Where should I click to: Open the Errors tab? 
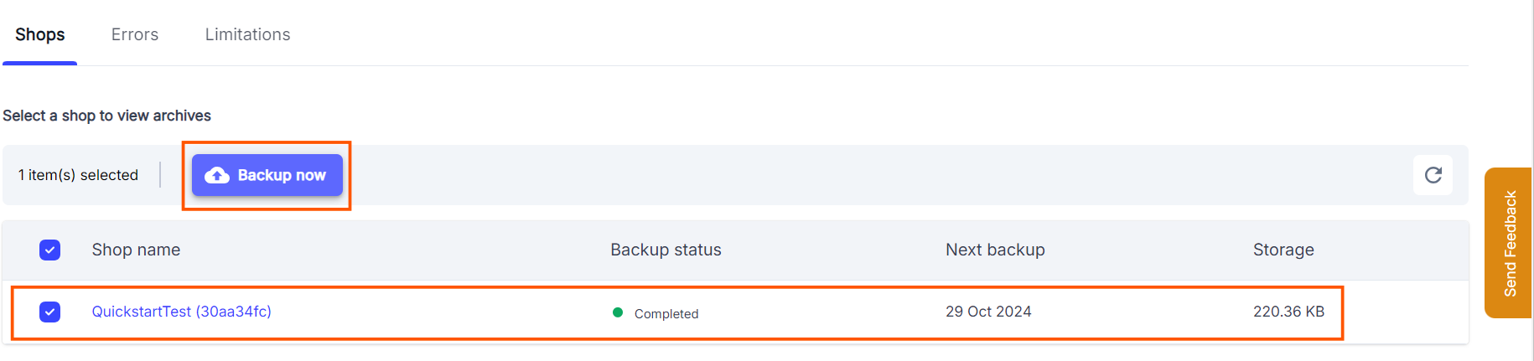135,34
